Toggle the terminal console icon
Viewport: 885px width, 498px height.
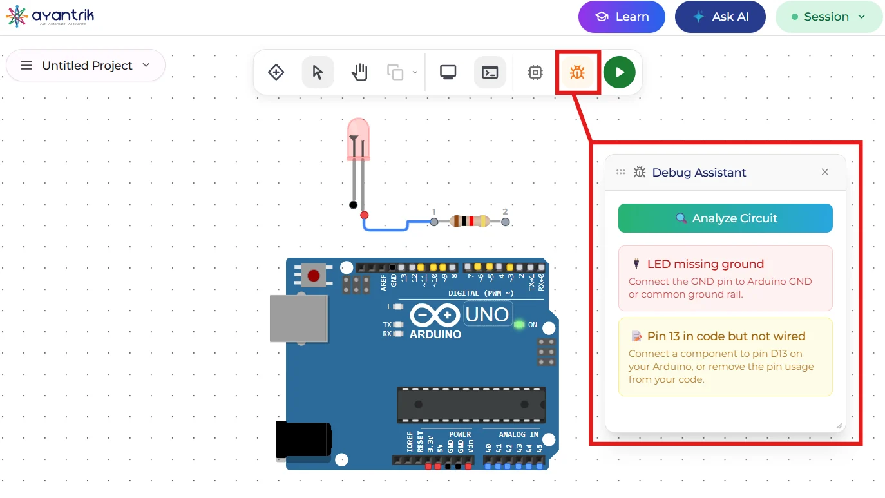point(490,72)
